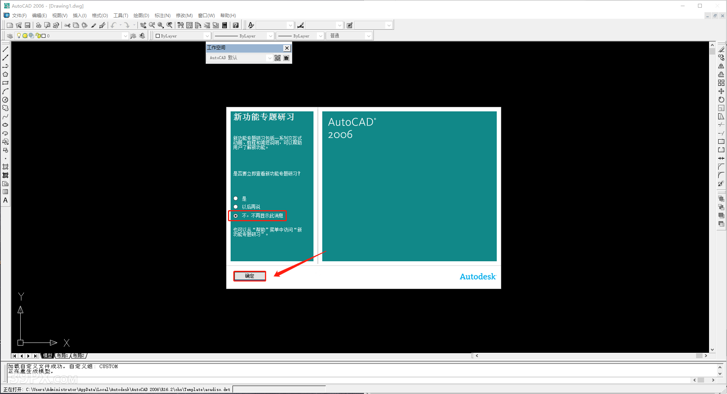Switch to the 布局1 tab
The width and height of the screenshot is (727, 394).
tap(62, 355)
